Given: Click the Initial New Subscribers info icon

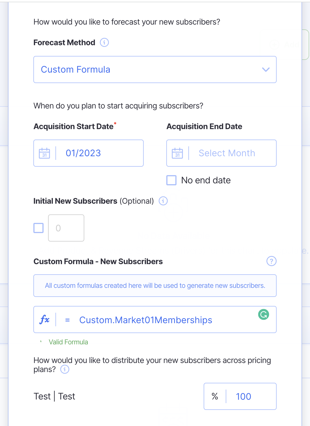Looking at the screenshot, I should [x=163, y=201].
